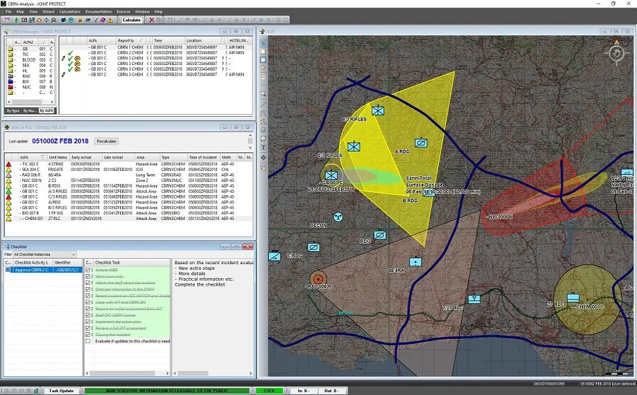Open the File menu
Viewport: 637px width, 395px height.
point(8,12)
